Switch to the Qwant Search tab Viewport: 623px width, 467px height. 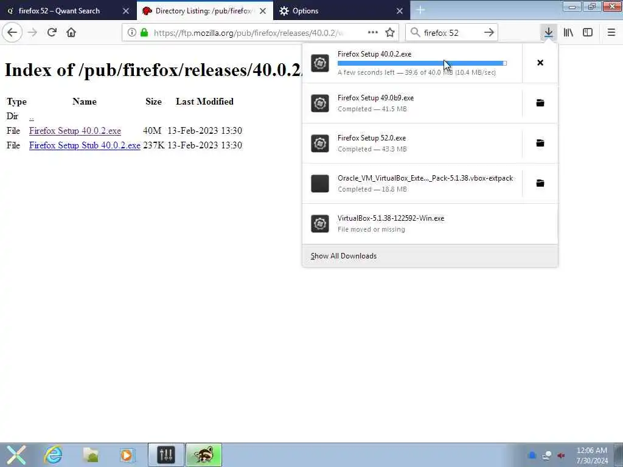59,11
